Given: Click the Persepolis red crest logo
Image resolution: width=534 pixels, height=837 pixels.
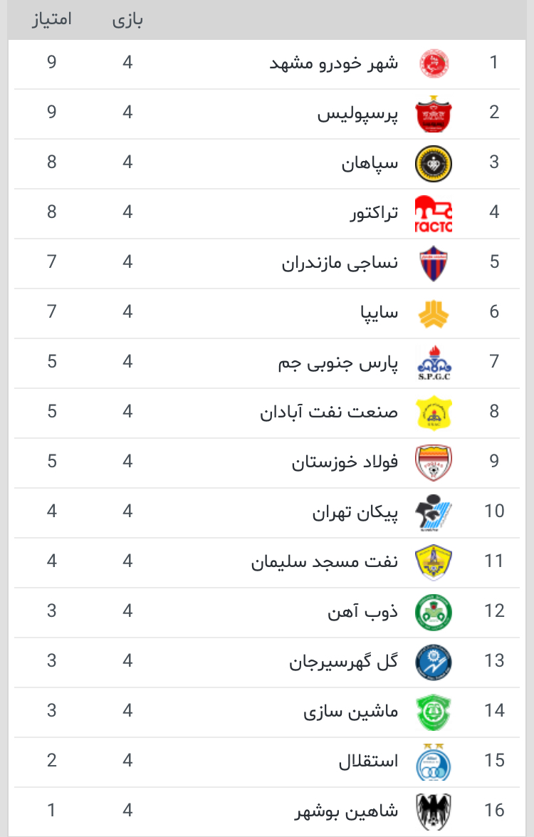Looking at the screenshot, I should pos(433,114).
